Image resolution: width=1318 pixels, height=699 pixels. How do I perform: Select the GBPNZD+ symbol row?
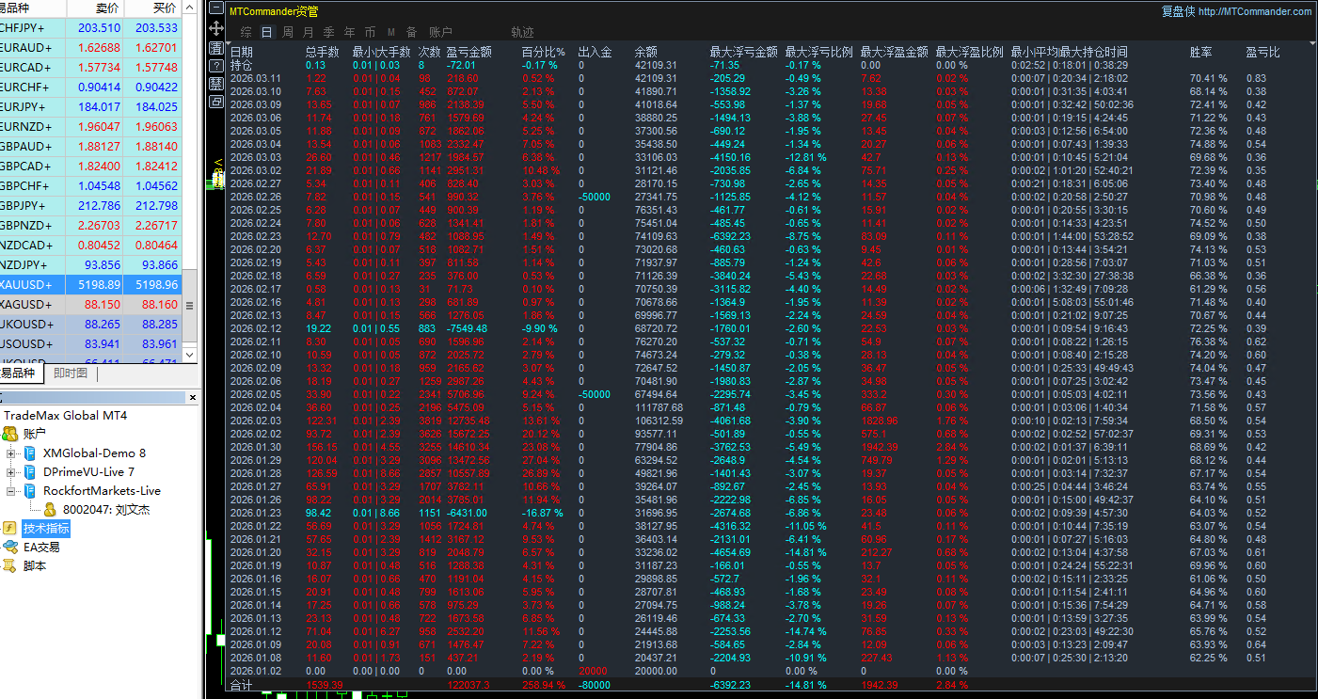[x=91, y=226]
